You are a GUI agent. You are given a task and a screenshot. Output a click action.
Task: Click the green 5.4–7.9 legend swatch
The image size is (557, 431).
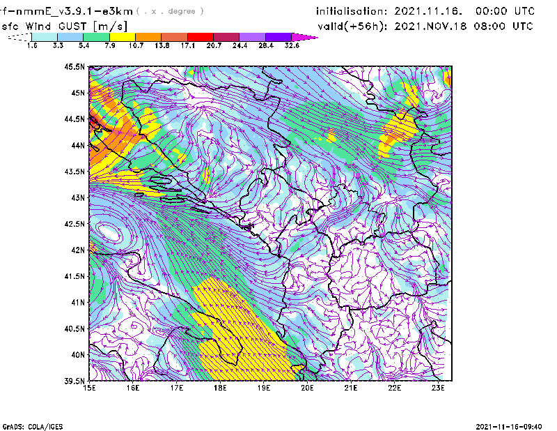(x=96, y=37)
